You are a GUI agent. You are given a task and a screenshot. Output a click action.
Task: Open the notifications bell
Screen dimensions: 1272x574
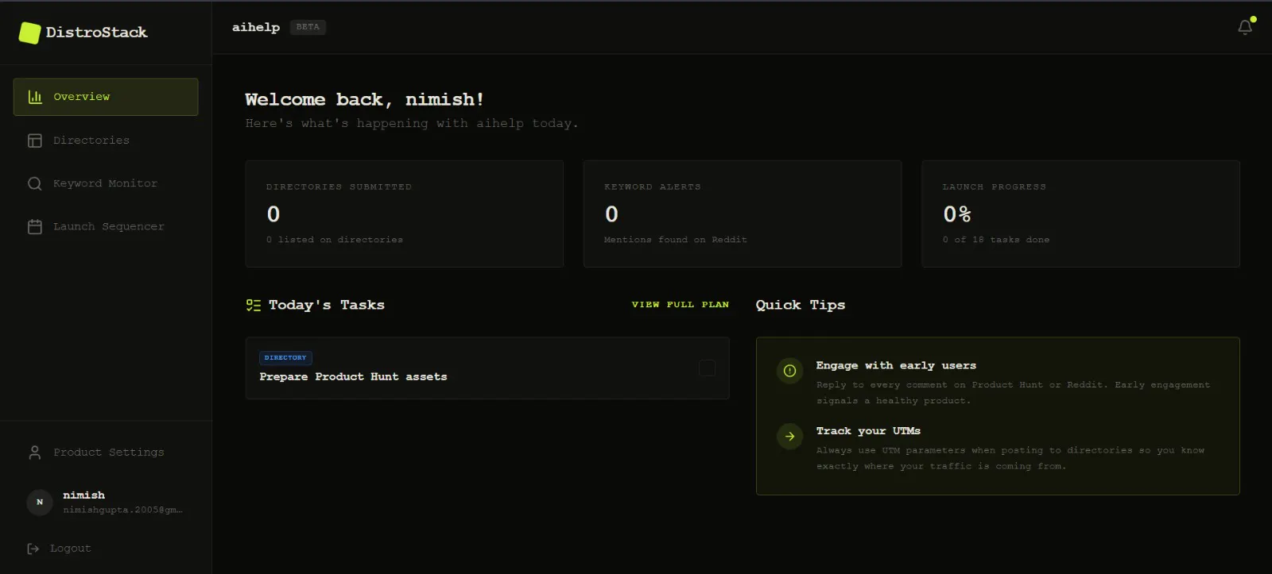coord(1245,27)
